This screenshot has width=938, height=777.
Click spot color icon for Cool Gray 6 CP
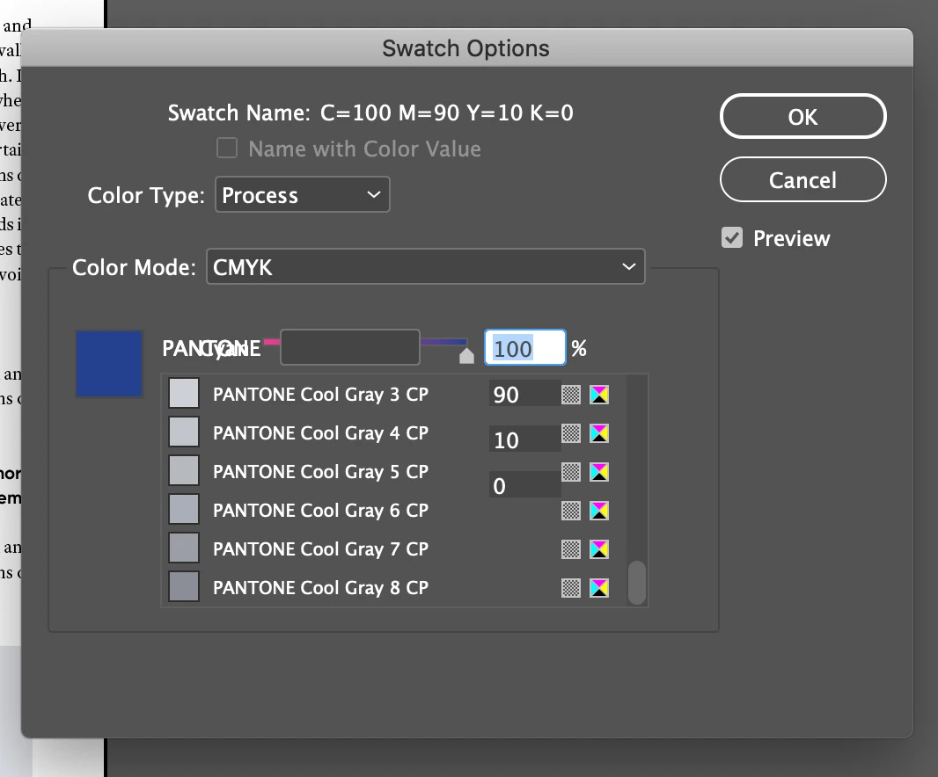[x=571, y=511]
